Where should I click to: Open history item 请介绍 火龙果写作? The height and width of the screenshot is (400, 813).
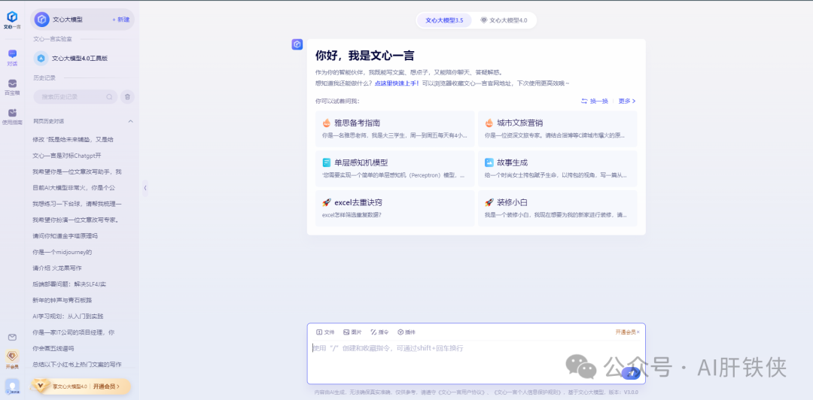(56, 268)
